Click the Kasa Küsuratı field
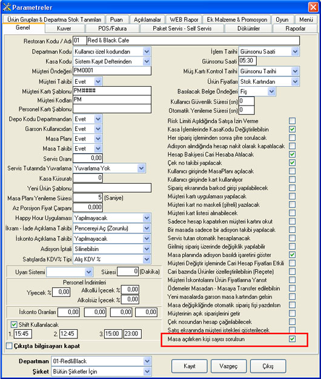This screenshot has height=379, width=321. pyautogui.click(x=88, y=178)
